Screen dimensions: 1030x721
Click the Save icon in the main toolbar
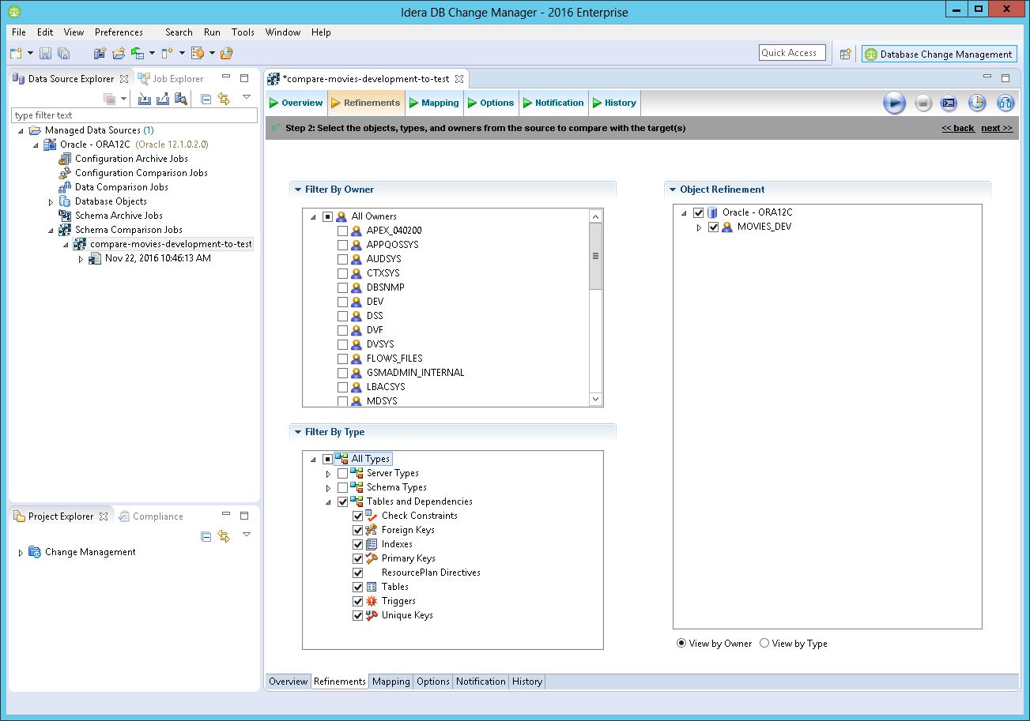45,54
